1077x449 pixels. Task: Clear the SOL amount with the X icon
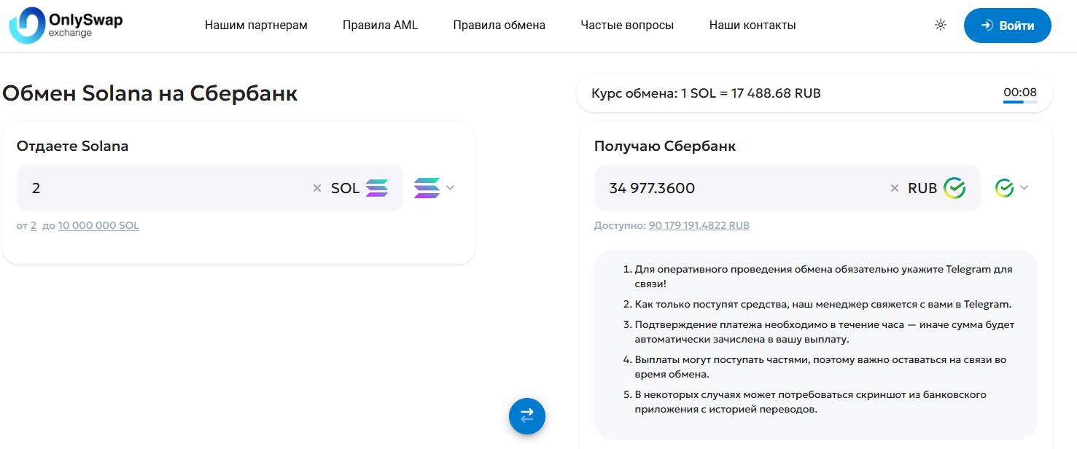pyautogui.click(x=317, y=188)
